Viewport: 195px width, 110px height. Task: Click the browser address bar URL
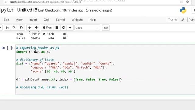(x=45, y=2)
